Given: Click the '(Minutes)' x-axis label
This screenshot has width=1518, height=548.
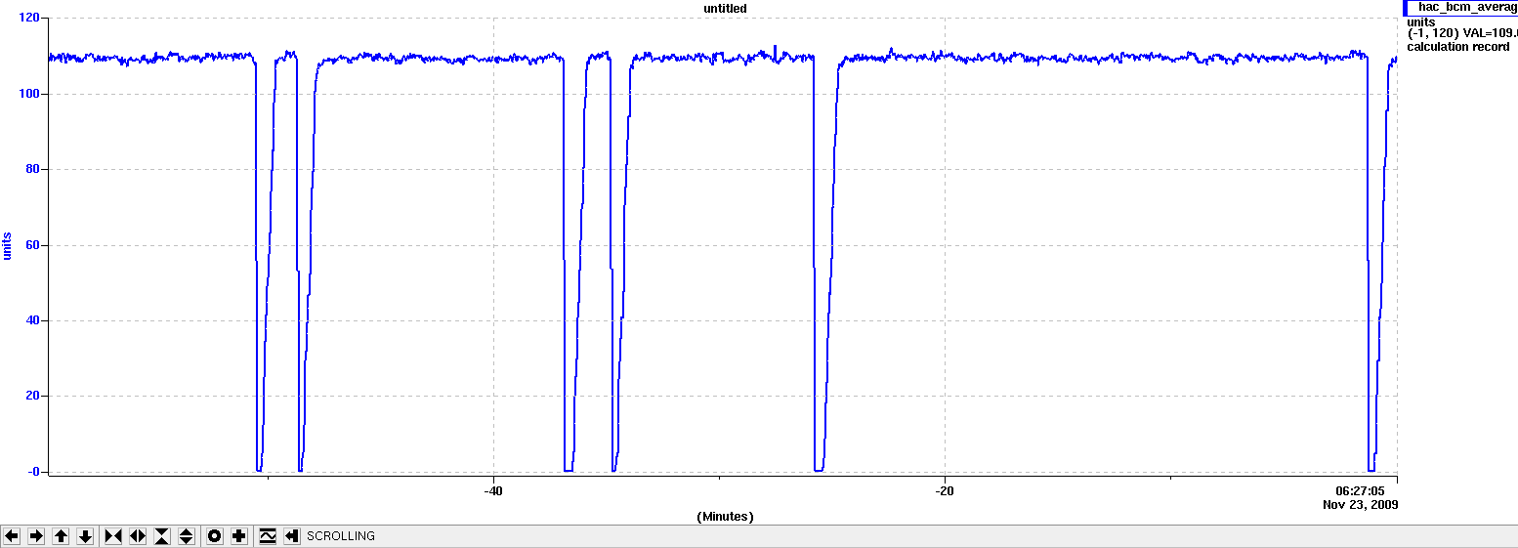Looking at the screenshot, I should [725, 516].
